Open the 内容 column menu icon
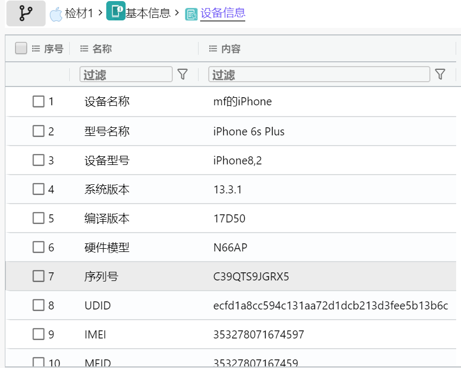Viewport: 461px width, 368px height. 213,48
